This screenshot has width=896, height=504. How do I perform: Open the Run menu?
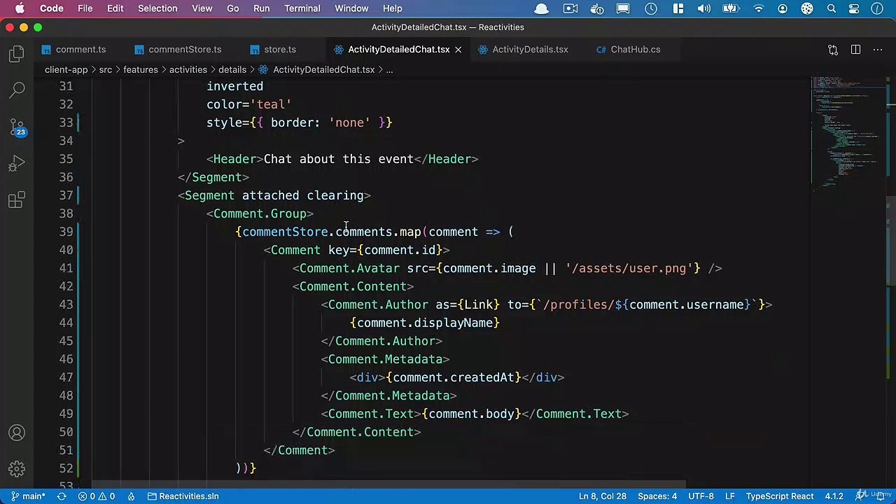261,8
